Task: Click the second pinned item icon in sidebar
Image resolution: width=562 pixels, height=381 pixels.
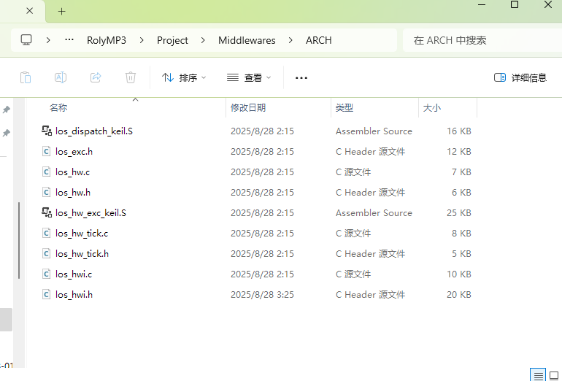Action: [x=6, y=133]
